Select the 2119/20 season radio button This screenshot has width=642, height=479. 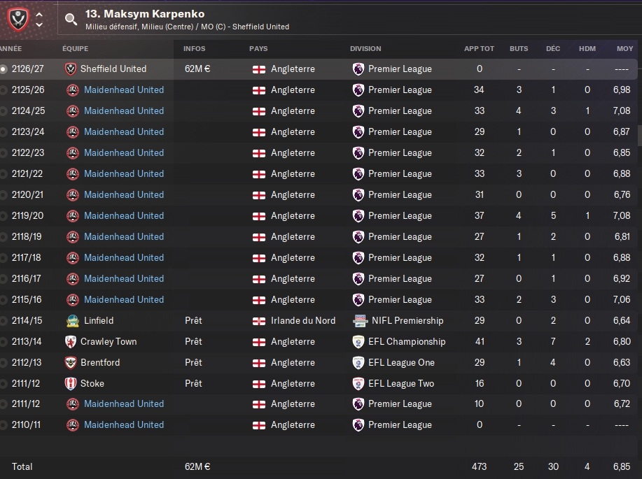coord(4,216)
